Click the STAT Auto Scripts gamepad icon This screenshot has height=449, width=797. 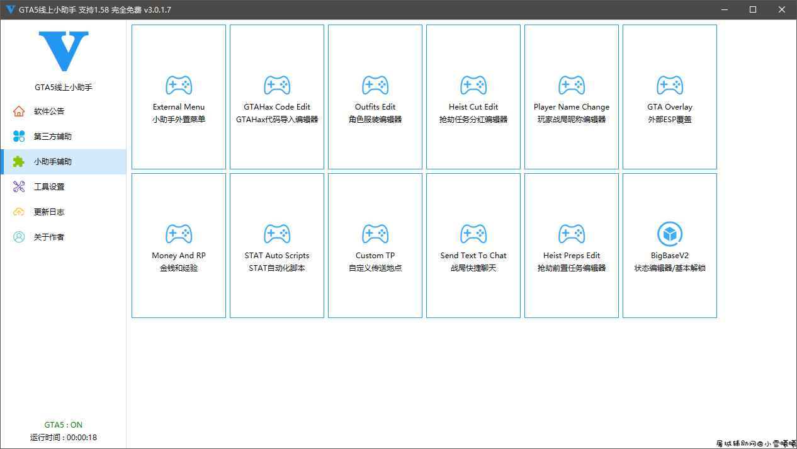coord(277,234)
